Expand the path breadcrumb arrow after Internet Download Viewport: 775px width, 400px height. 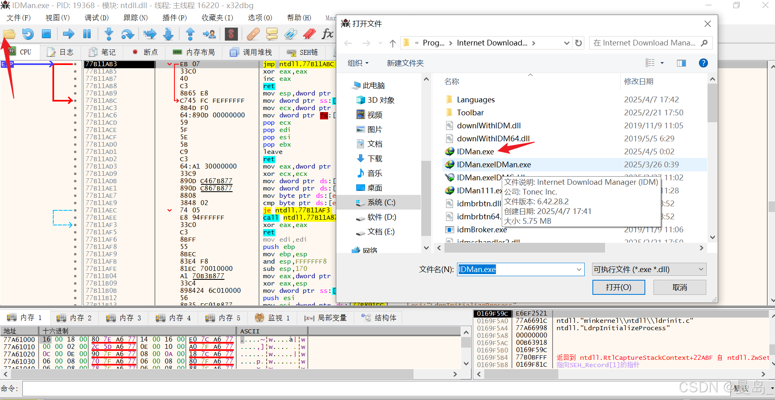[x=533, y=43]
